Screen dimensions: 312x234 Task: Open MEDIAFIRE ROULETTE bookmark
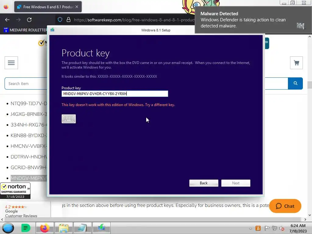[x=26, y=30]
